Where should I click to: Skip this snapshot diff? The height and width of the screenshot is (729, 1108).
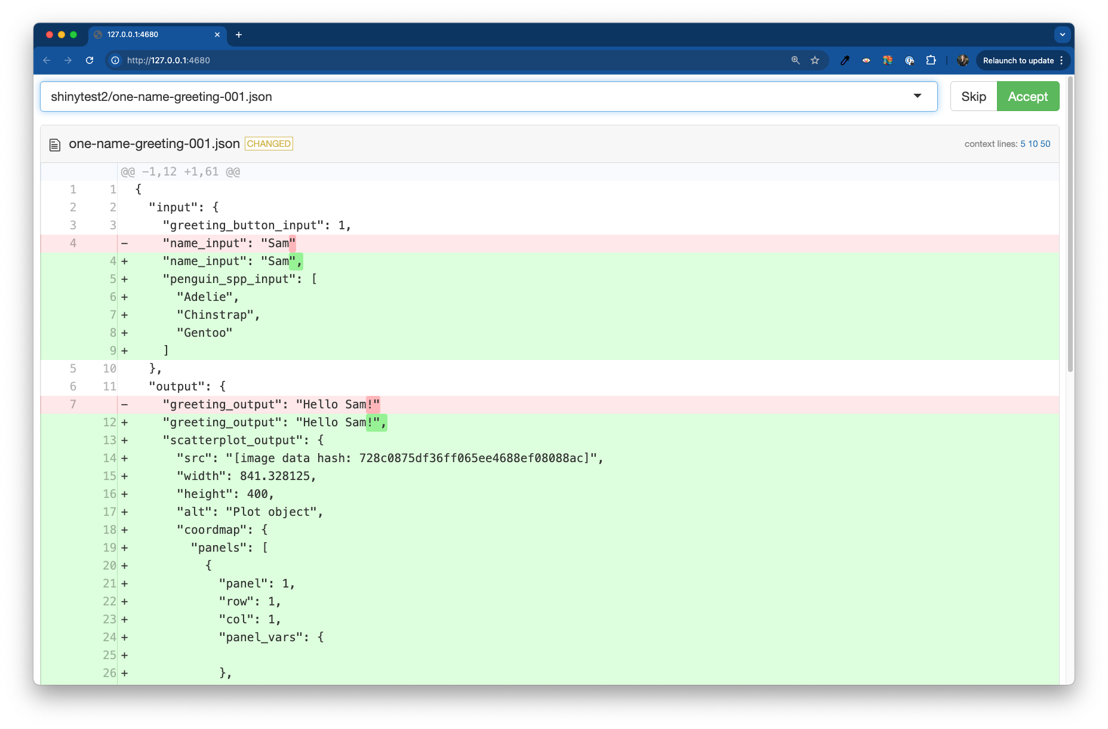tap(973, 97)
